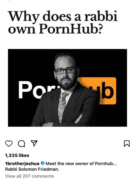View all 207 comments
This screenshot has width=135, height=179.
tap(30, 176)
